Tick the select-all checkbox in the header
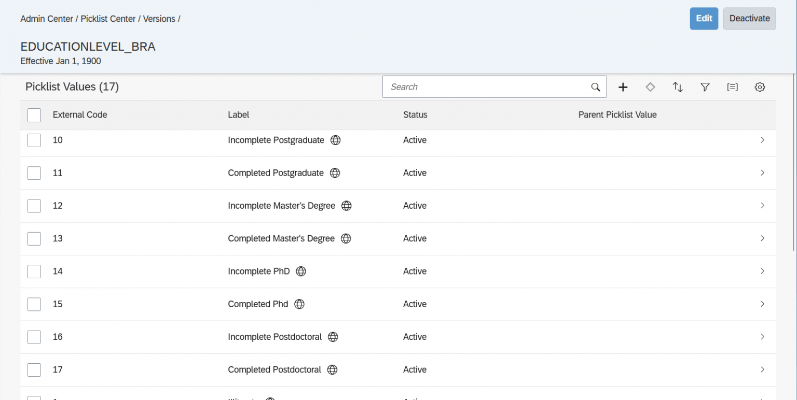This screenshot has width=797, height=400. pos(34,115)
